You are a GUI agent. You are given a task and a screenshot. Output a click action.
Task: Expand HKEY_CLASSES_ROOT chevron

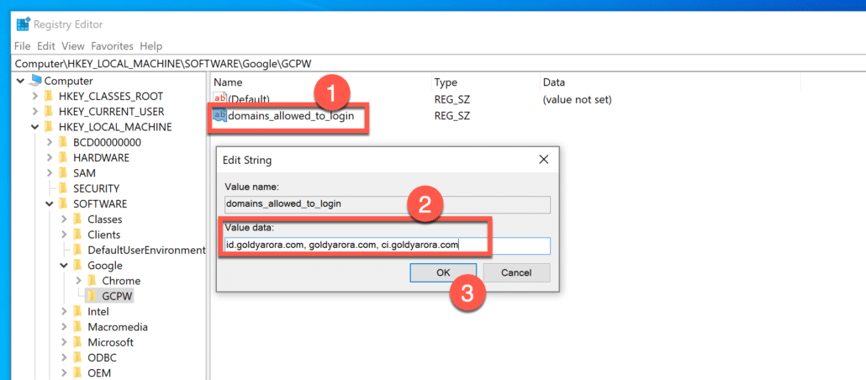35,96
